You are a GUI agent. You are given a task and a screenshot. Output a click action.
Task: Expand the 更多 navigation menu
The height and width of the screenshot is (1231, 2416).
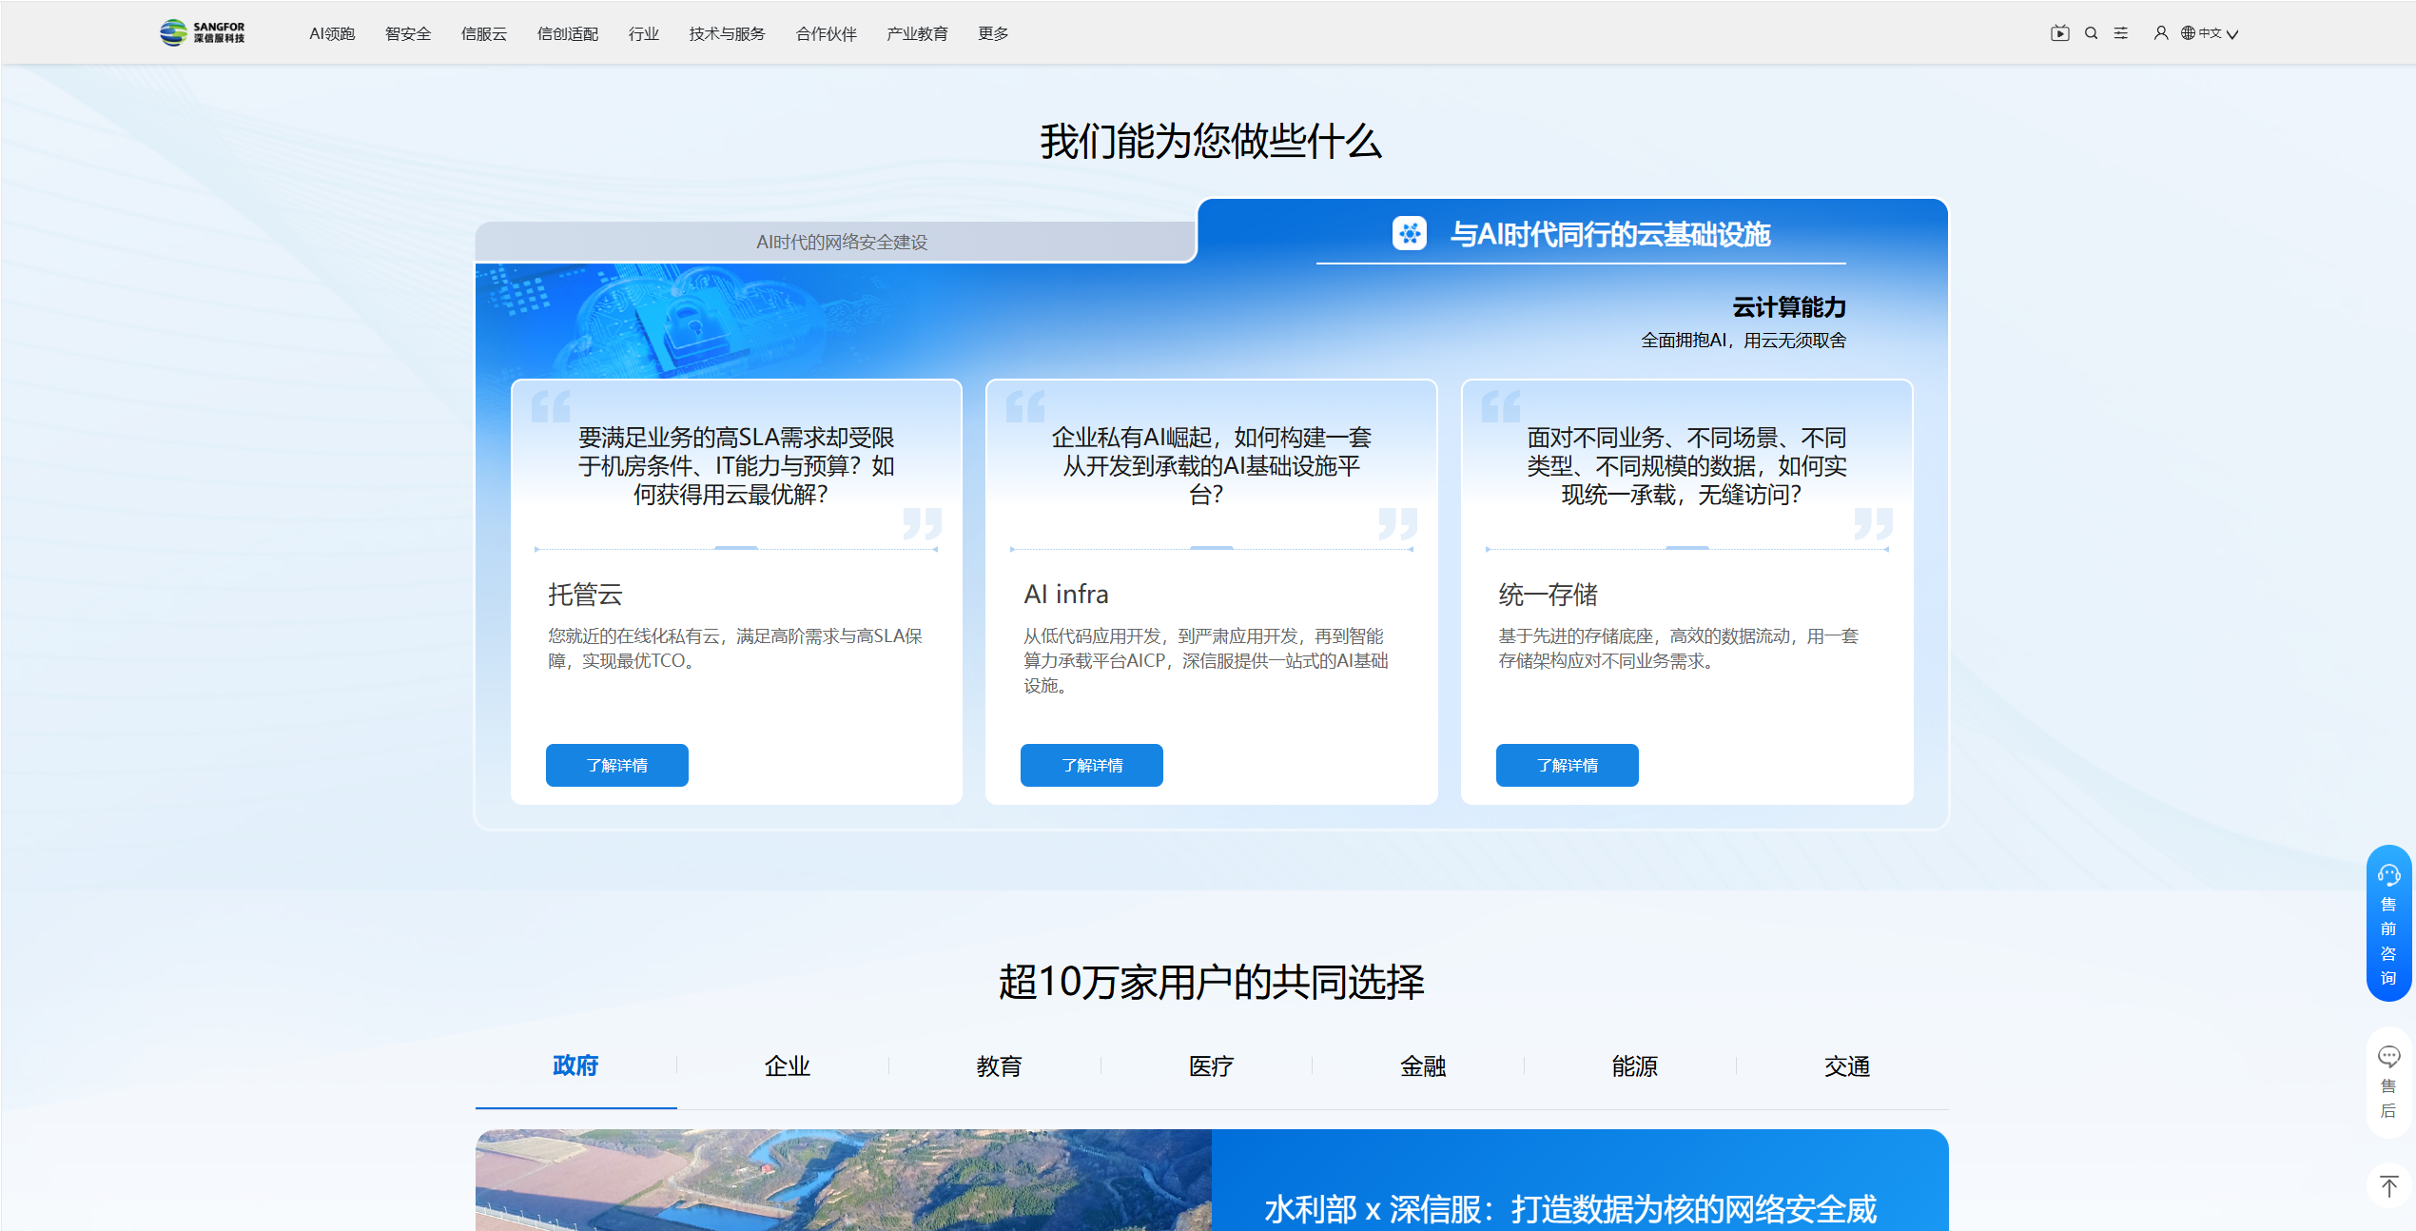(x=993, y=33)
